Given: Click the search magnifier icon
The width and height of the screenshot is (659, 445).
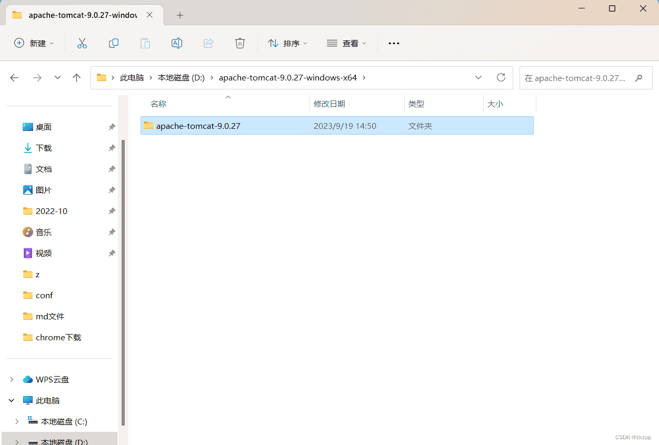Looking at the screenshot, I should [x=639, y=78].
